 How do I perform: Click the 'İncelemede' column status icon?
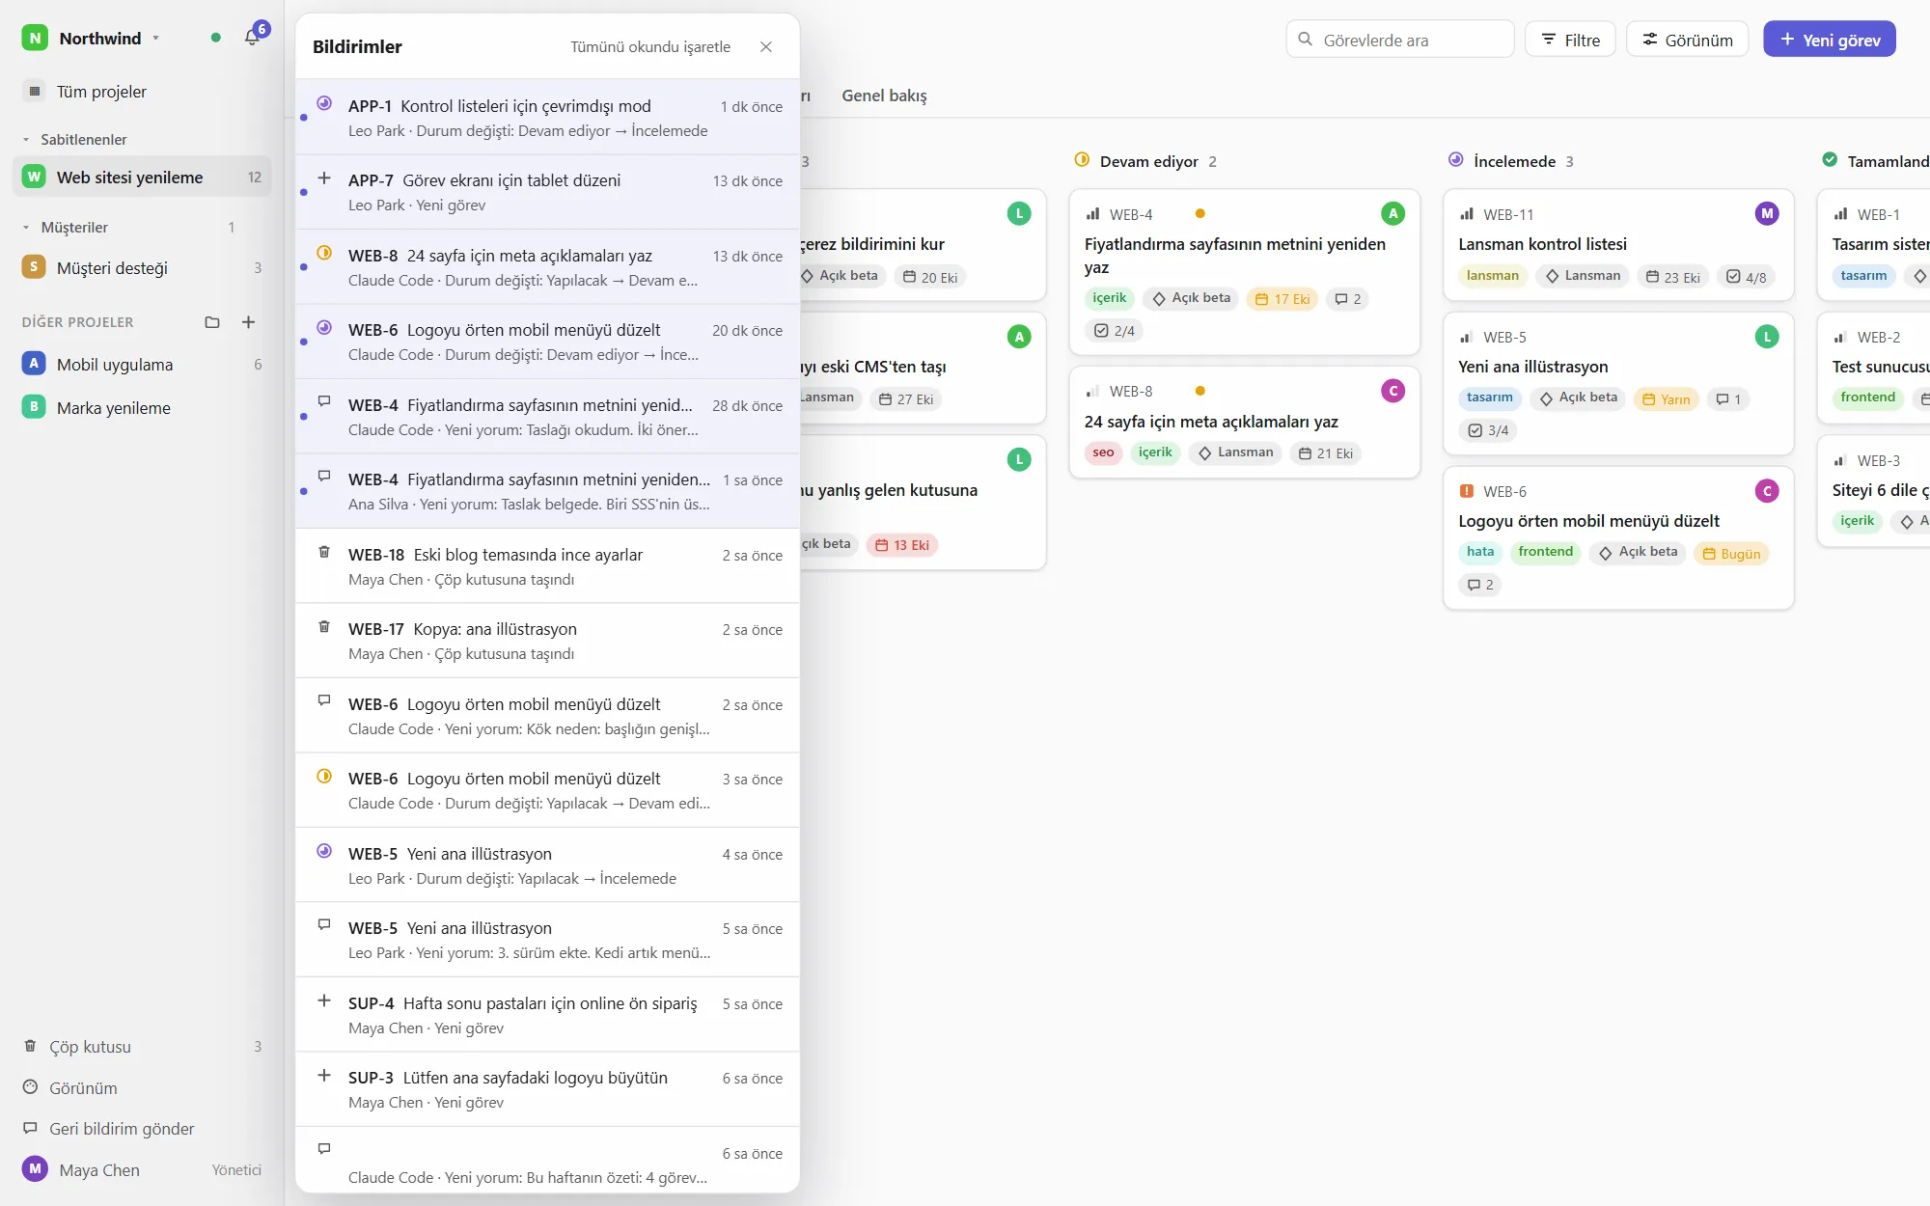(x=1455, y=160)
